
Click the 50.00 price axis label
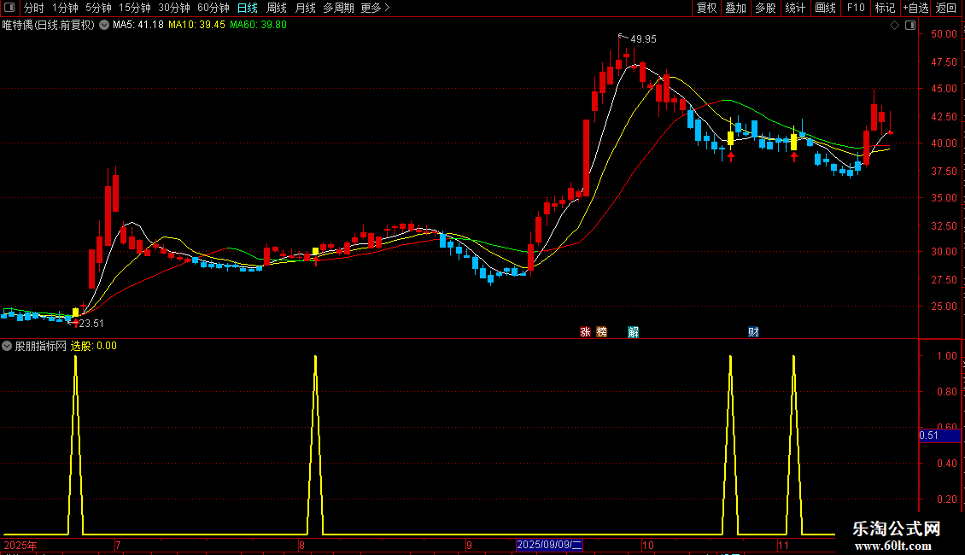(944, 34)
